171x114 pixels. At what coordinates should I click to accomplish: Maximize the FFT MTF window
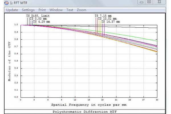[x=149, y=3]
